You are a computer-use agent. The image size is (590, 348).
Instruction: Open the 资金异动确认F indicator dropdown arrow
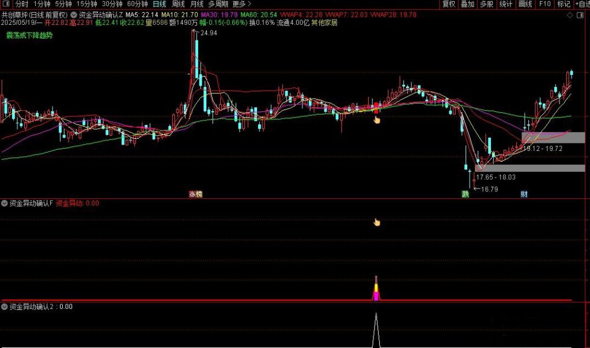click(x=5, y=203)
